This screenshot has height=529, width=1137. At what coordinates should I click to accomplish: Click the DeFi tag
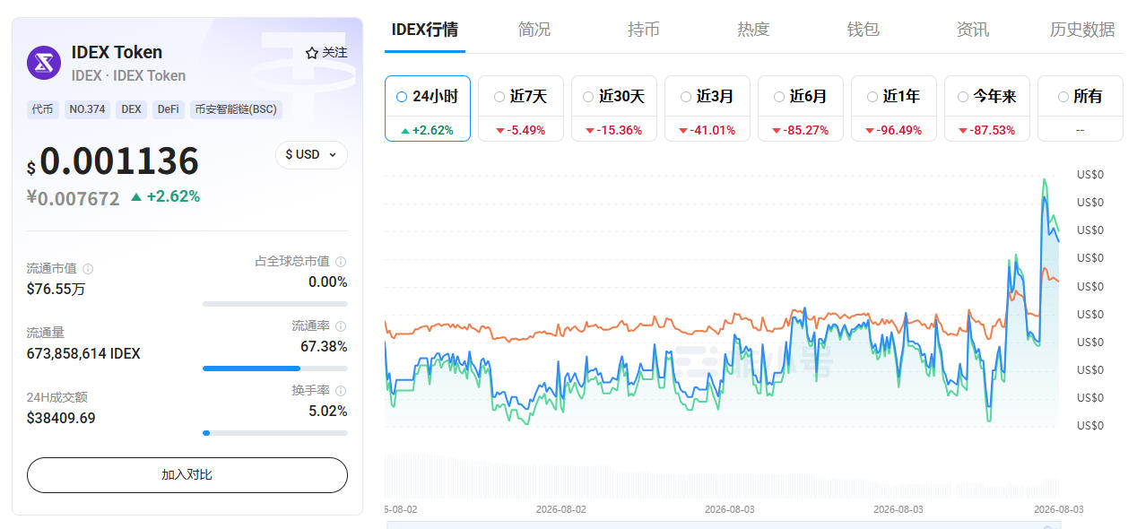click(168, 109)
